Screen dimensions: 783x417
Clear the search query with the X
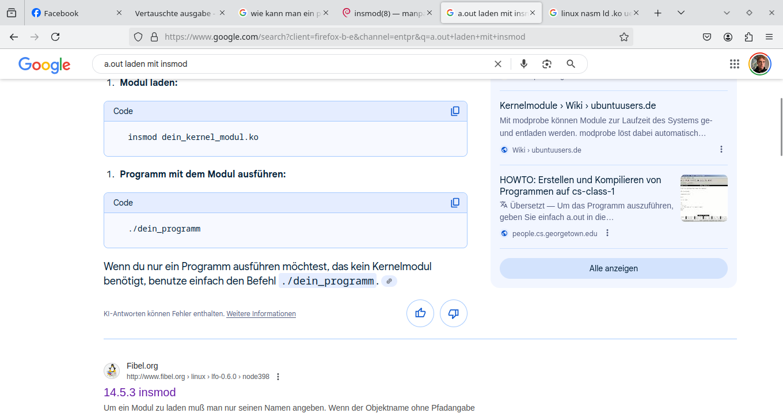(x=498, y=63)
